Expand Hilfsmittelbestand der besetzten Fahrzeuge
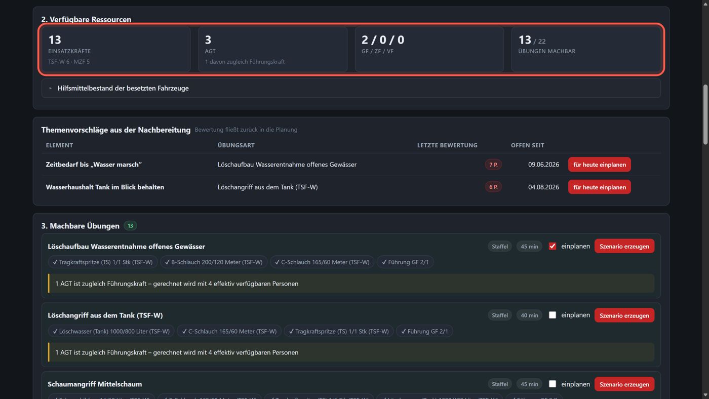This screenshot has height=399, width=709. click(351, 88)
